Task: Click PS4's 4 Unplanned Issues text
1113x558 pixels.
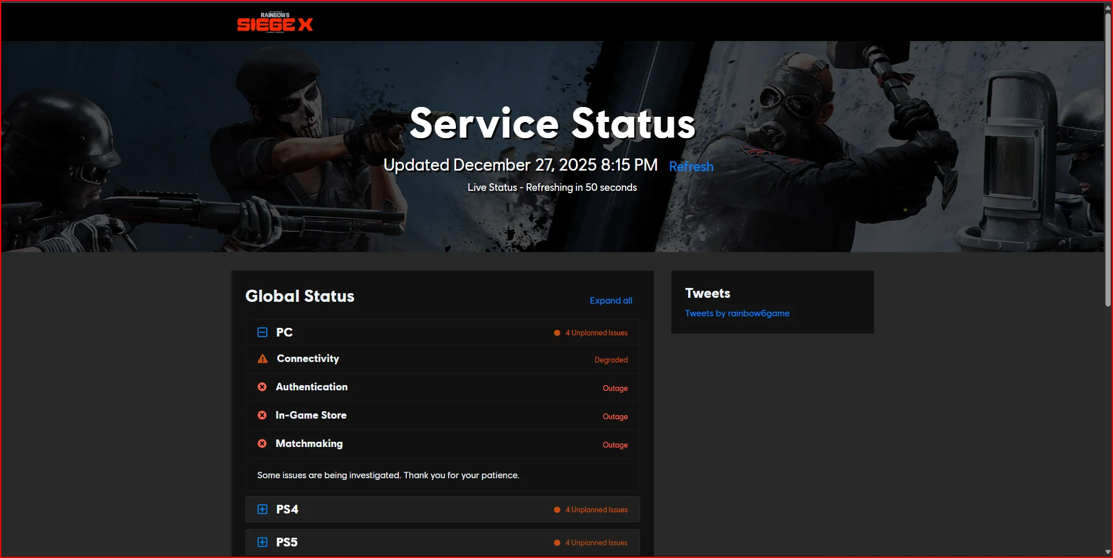Action: click(597, 509)
